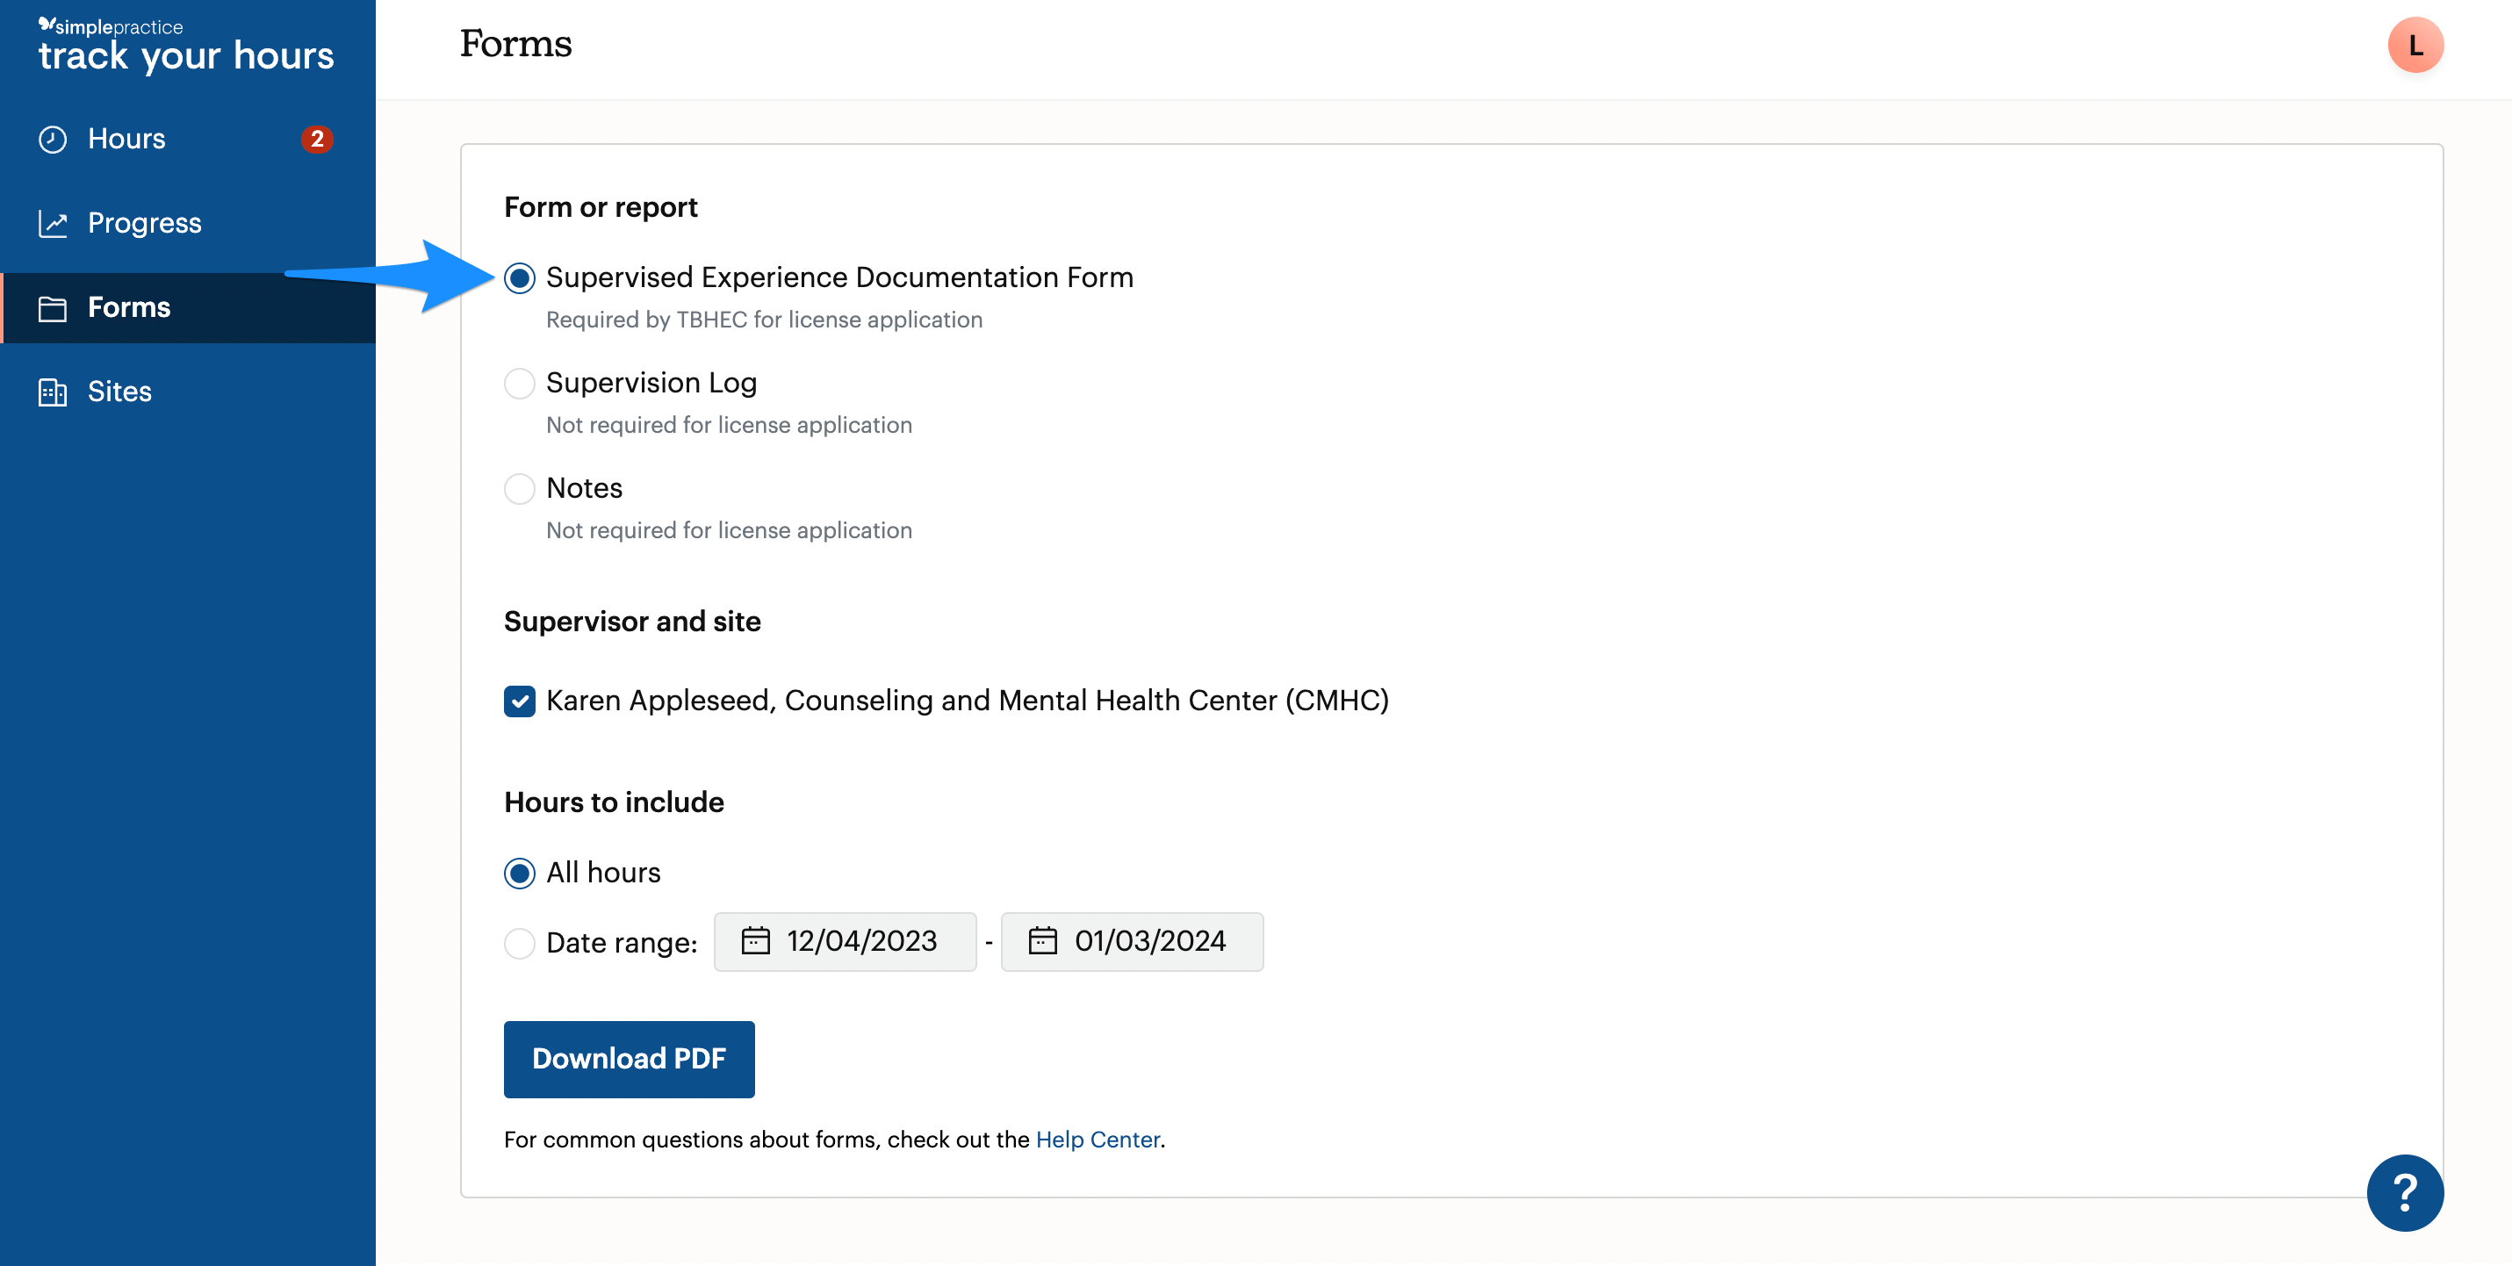Click the Forms folder icon
Screen dimensions: 2512x1266
pos(54,307)
